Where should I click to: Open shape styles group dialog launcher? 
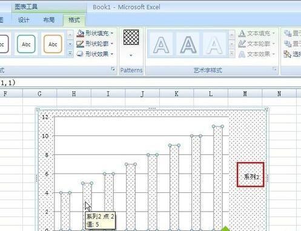coord(113,69)
